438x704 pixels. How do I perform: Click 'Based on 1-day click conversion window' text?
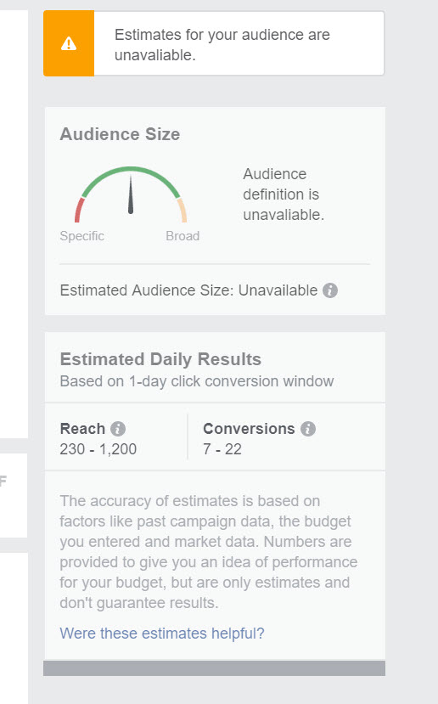click(197, 381)
